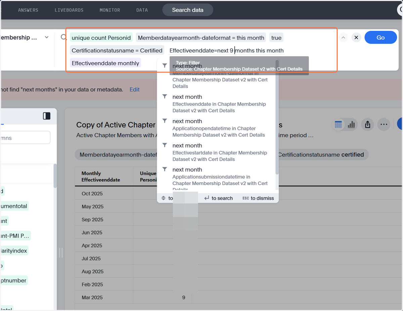Viewport: 403px width, 311px height.
Task: Select the true search token
Action: (x=276, y=38)
